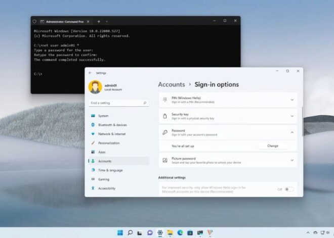Image resolution: width=334 pixels, height=238 pixels.
Task: Minimize the Command Prompt window
Action: click(x=215, y=21)
